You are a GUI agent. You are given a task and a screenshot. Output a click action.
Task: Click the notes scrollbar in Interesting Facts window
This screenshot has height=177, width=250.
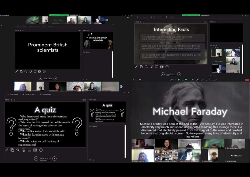(x=243, y=59)
